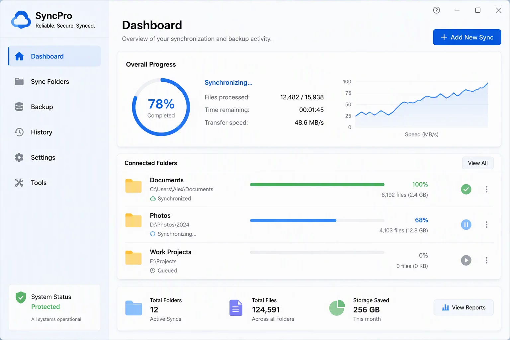
Task: Open the Tools section
Action: [54, 183]
